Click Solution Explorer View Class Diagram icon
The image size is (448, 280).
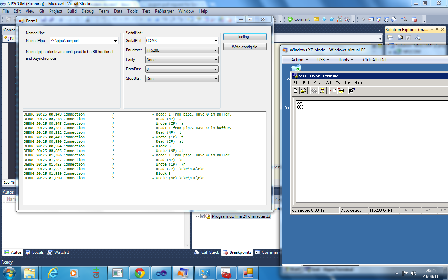pos(418,37)
